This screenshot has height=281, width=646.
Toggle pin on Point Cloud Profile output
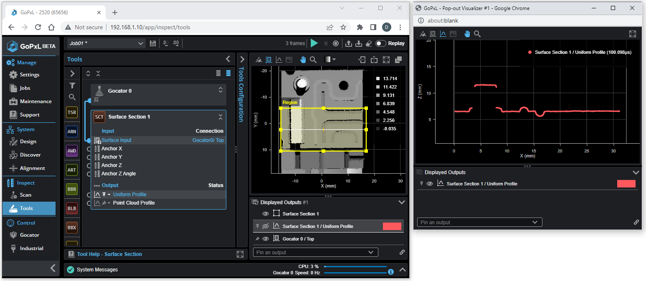coord(104,203)
